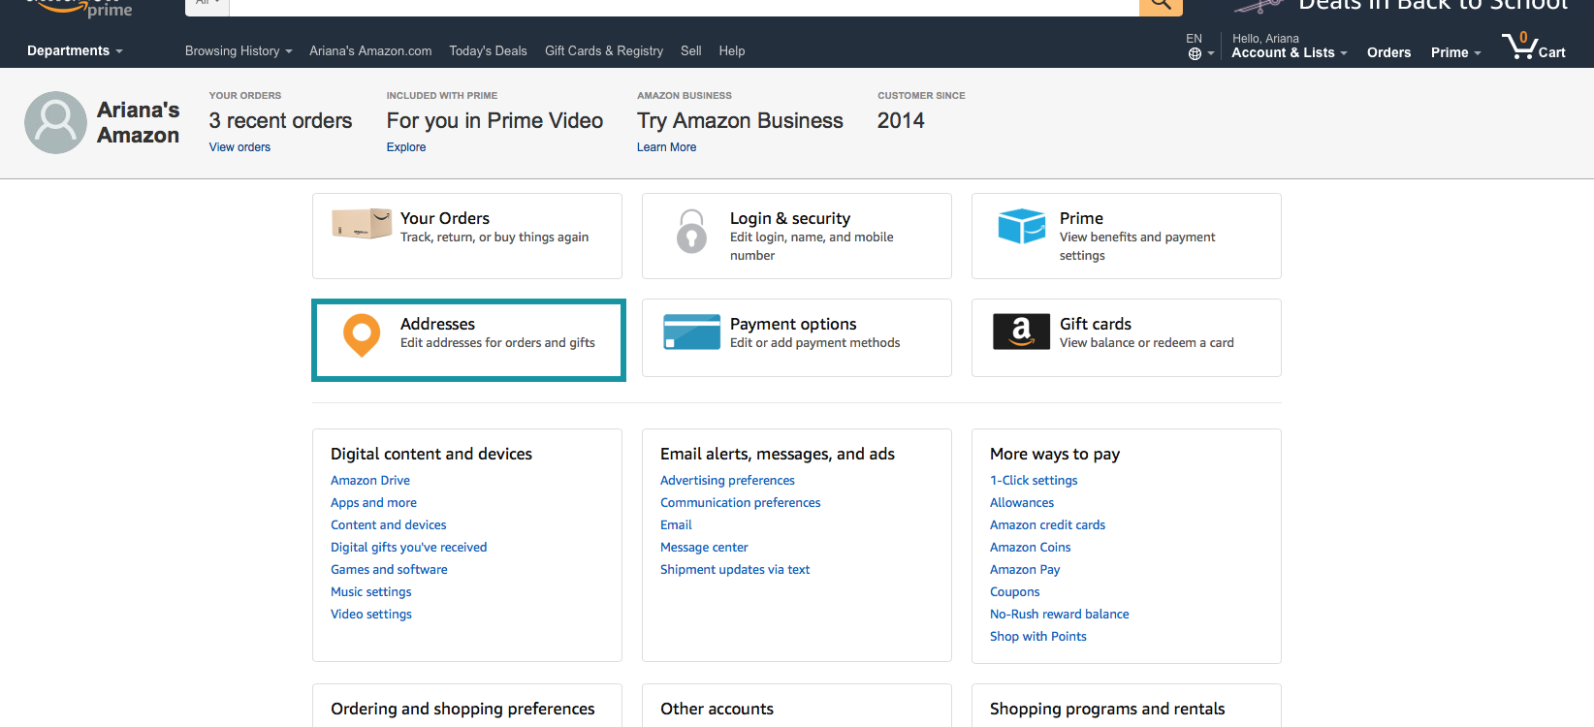The image size is (1594, 727).
Task: Open Digital gifts you've received link
Action: coord(409,547)
